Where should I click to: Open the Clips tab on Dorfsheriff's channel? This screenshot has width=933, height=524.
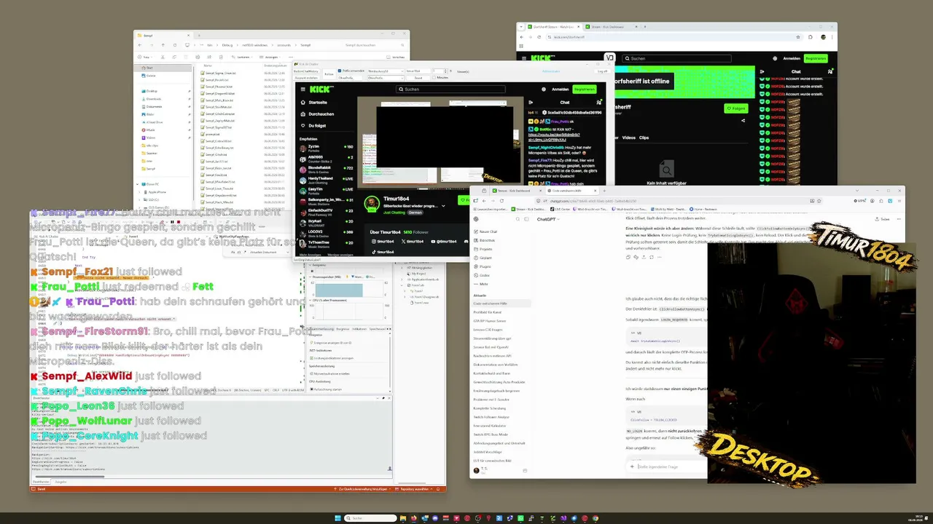644,138
